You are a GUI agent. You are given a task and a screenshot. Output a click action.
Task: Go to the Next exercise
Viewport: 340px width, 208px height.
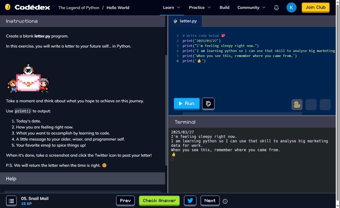point(210,201)
